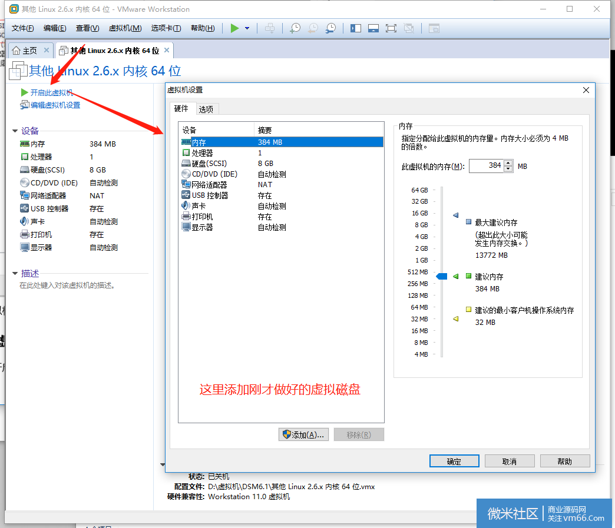Click the 网络适配器 icon in sidebar devices
615x528 pixels.
click(25, 195)
